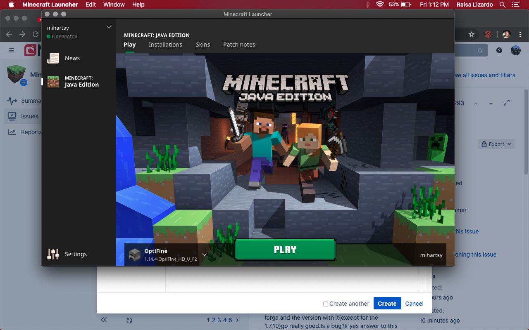Click the blue Create button
This screenshot has width=529, height=330.
[x=387, y=304]
